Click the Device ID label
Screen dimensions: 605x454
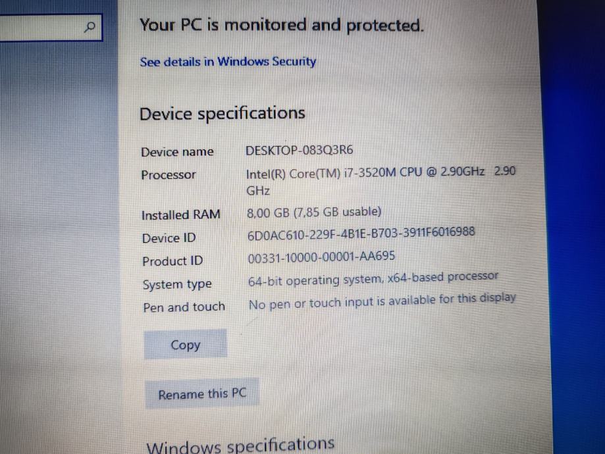169,238
